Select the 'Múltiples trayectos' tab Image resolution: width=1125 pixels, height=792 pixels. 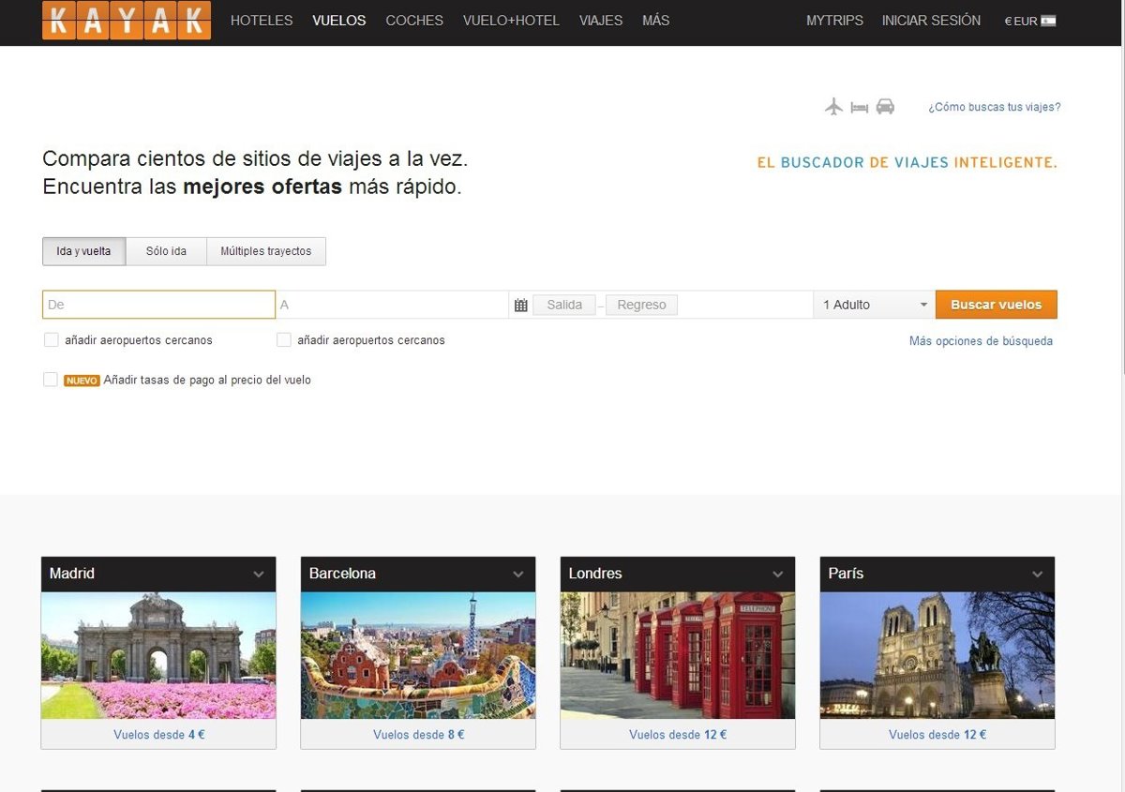pyautogui.click(x=266, y=251)
